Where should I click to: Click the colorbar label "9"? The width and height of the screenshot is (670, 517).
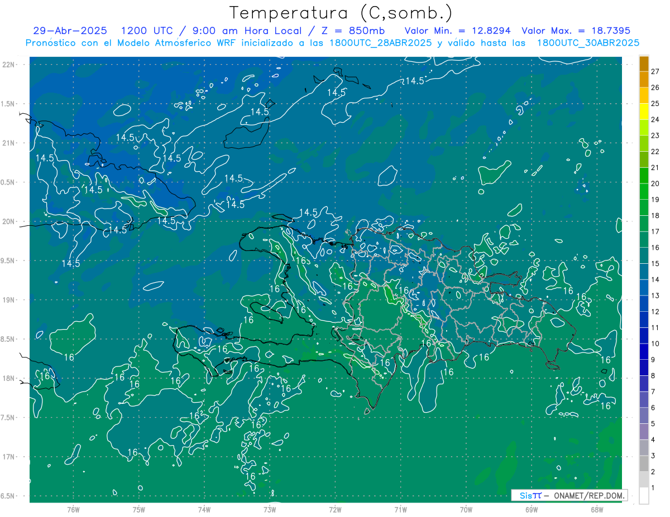(653, 360)
